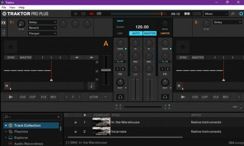Viewport: 244px width, 146px height.
Task: Toggle LINK in master panel
Action: (120, 33)
